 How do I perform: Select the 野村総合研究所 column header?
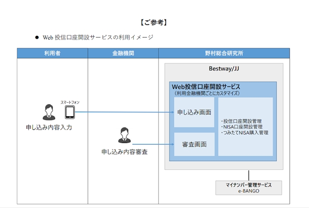[x=224, y=53]
